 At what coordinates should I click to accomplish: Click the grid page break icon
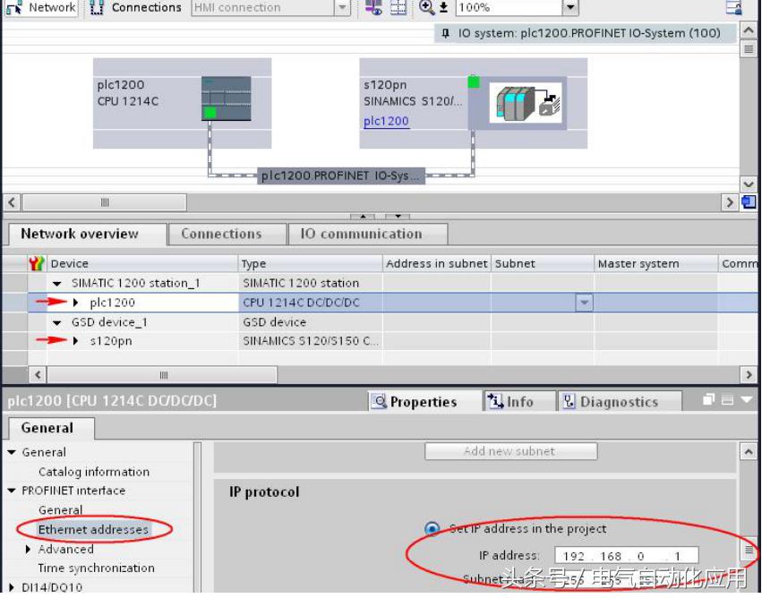[398, 7]
